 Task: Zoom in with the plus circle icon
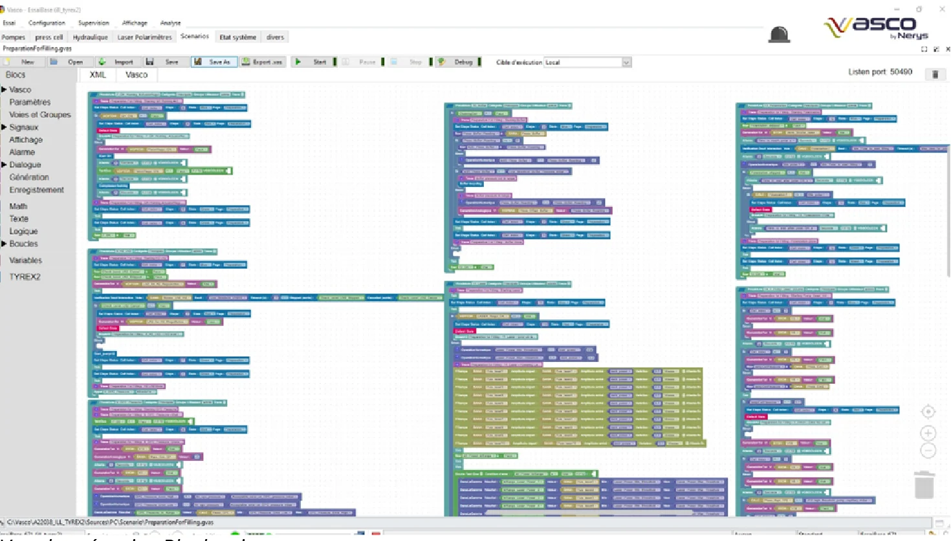click(x=928, y=433)
